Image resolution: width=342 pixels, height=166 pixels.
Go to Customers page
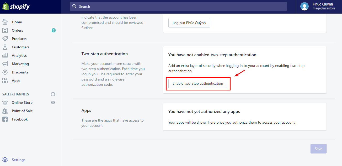pos(20,47)
